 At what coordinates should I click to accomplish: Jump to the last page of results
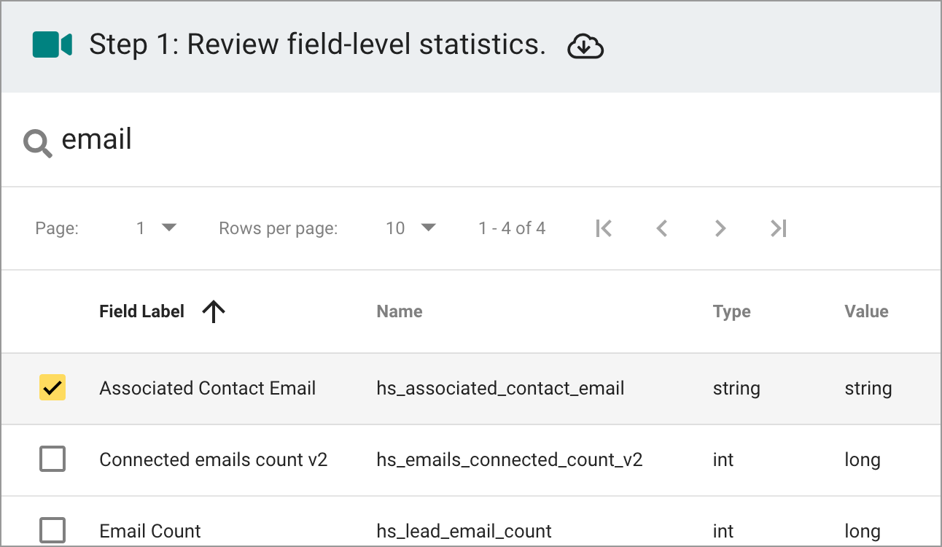[779, 228]
